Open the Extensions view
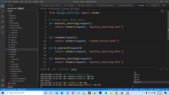 coord(3,27)
